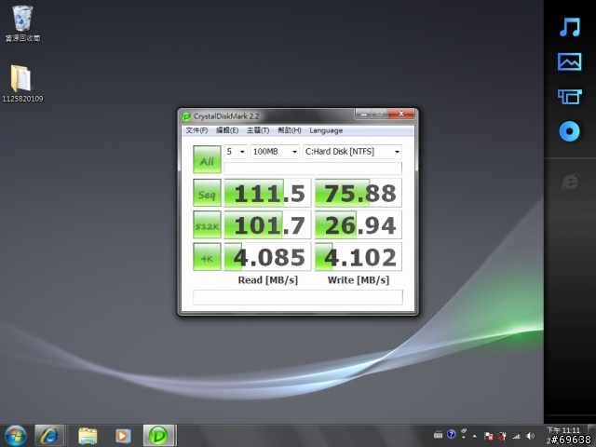Start the Seq benchmark
Screen dimensions: 596x447
207,193
